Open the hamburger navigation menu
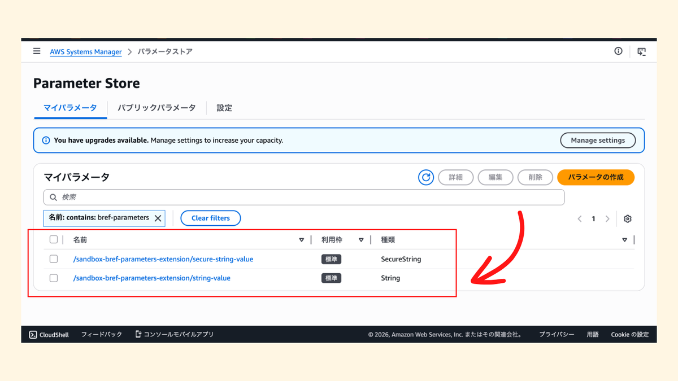Image resolution: width=678 pixels, height=381 pixels. coord(37,51)
